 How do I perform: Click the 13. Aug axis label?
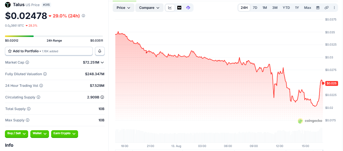[x=176, y=146]
